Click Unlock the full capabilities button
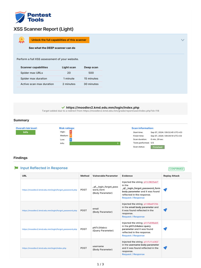 pos(59,40)
